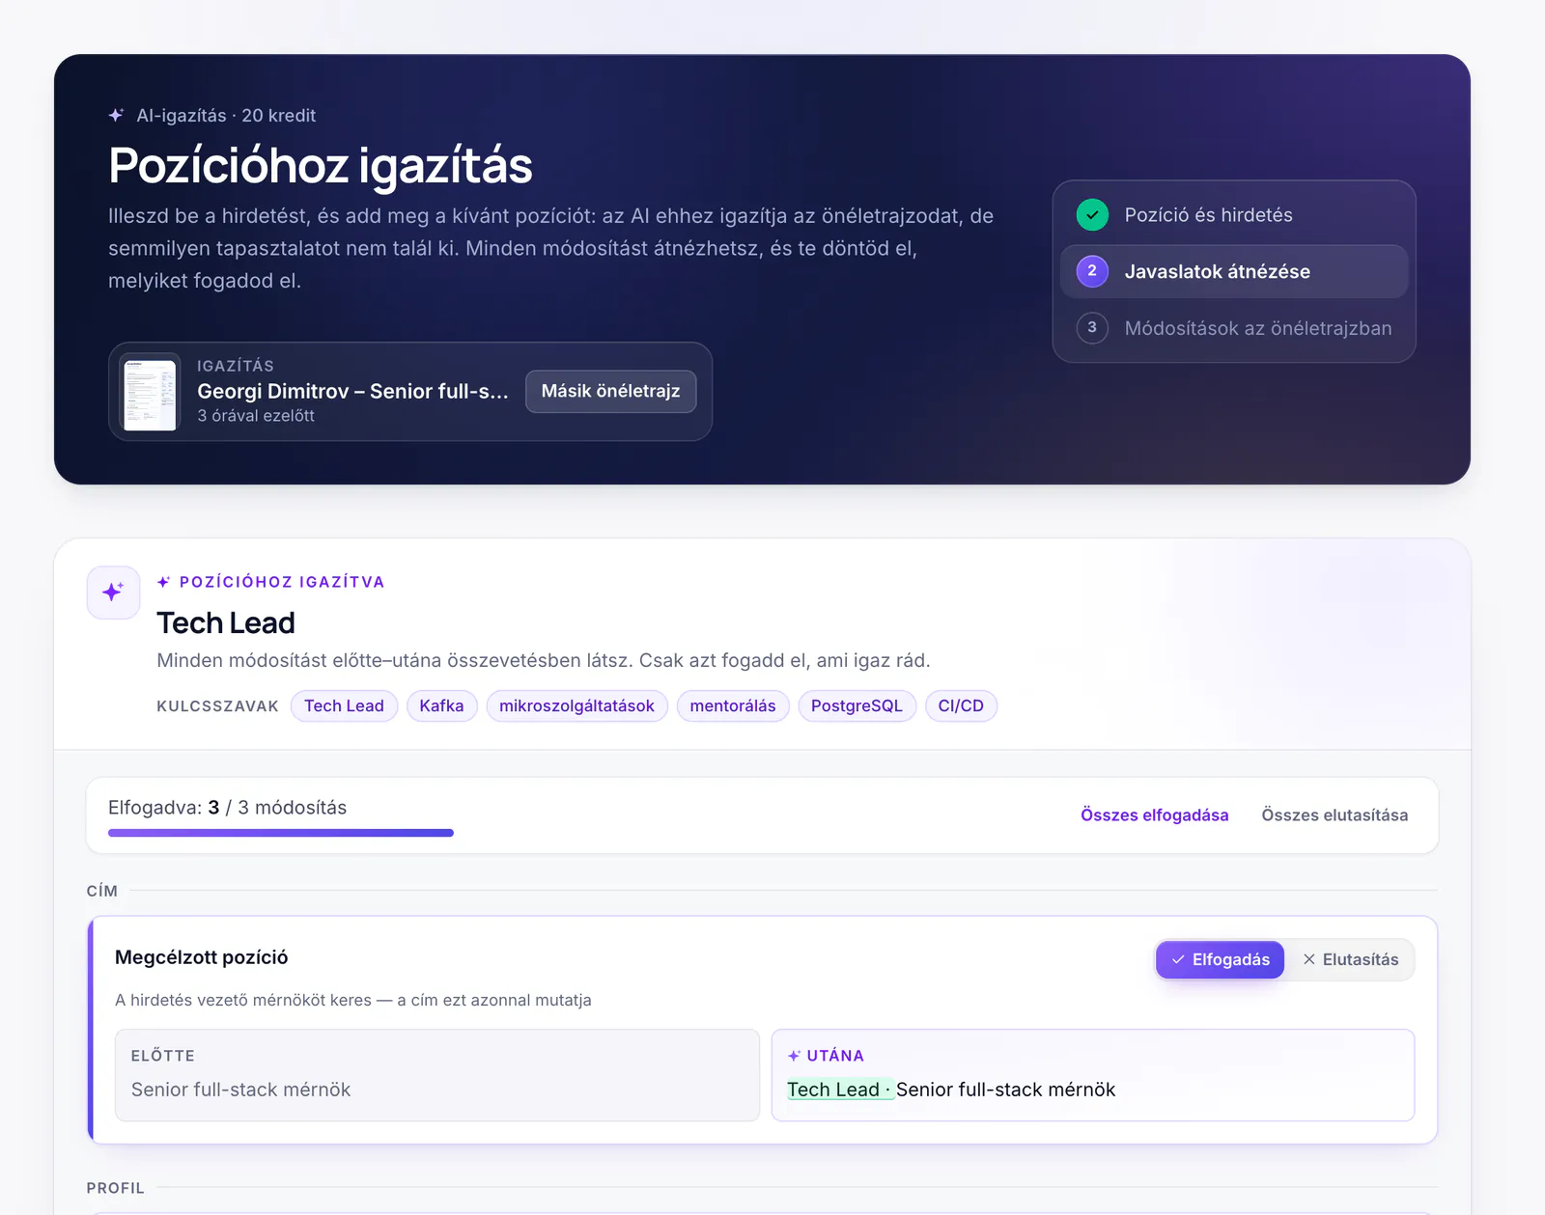The height and width of the screenshot is (1215, 1545).
Task: Click the accepted modifications progress bar
Action: click(281, 833)
